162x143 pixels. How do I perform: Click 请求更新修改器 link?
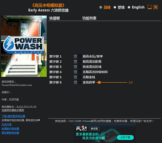(10, 133)
